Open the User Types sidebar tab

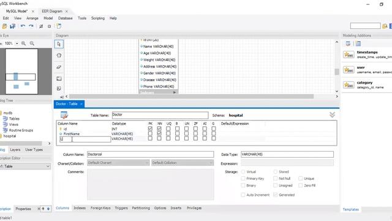(x=34, y=150)
